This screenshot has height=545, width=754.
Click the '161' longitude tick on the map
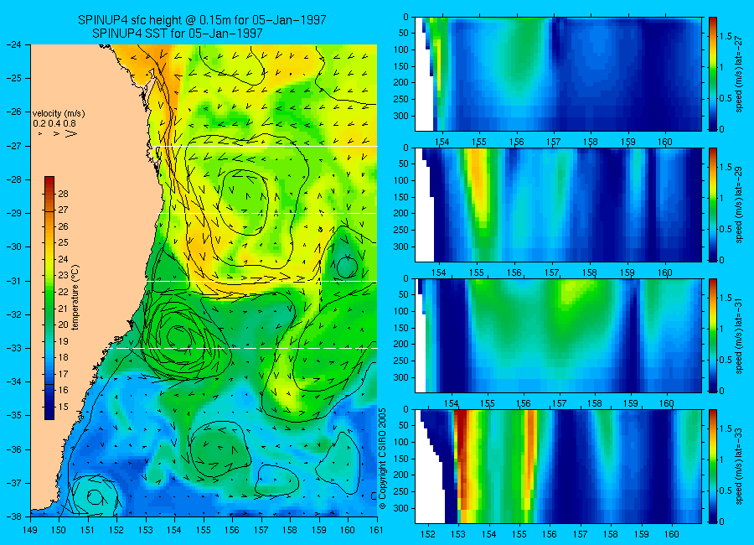(x=376, y=530)
